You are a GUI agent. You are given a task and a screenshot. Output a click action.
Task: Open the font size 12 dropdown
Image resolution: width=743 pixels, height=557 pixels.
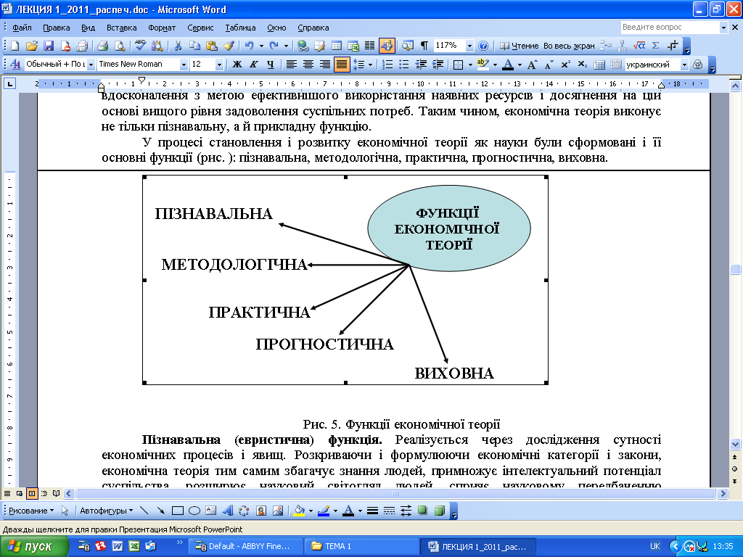pyautogui.click(x=219, y=65)
